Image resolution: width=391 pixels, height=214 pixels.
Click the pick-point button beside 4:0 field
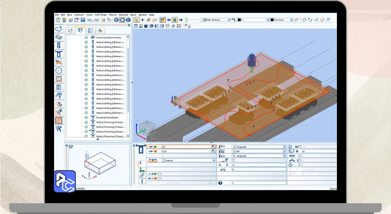(214, 147)
